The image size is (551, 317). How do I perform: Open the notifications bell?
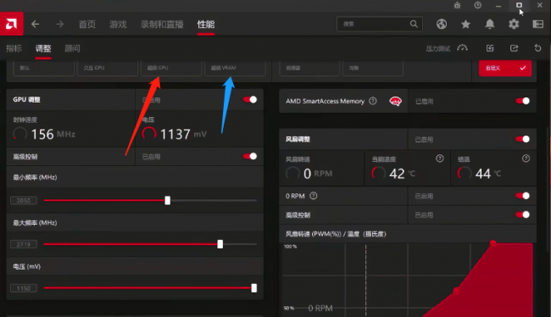point(489,24)
